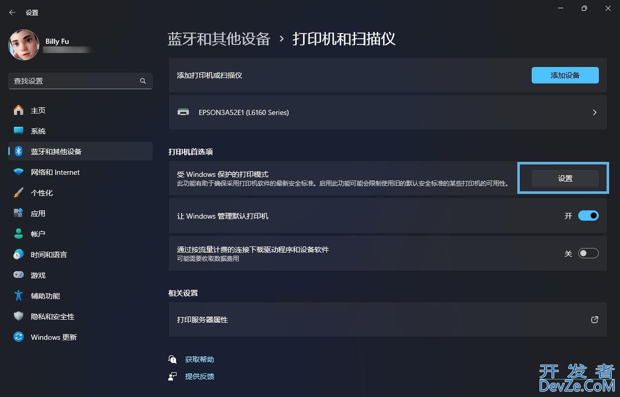Go to 时间和语言 settings
The image size is (620, 397).
81,255
